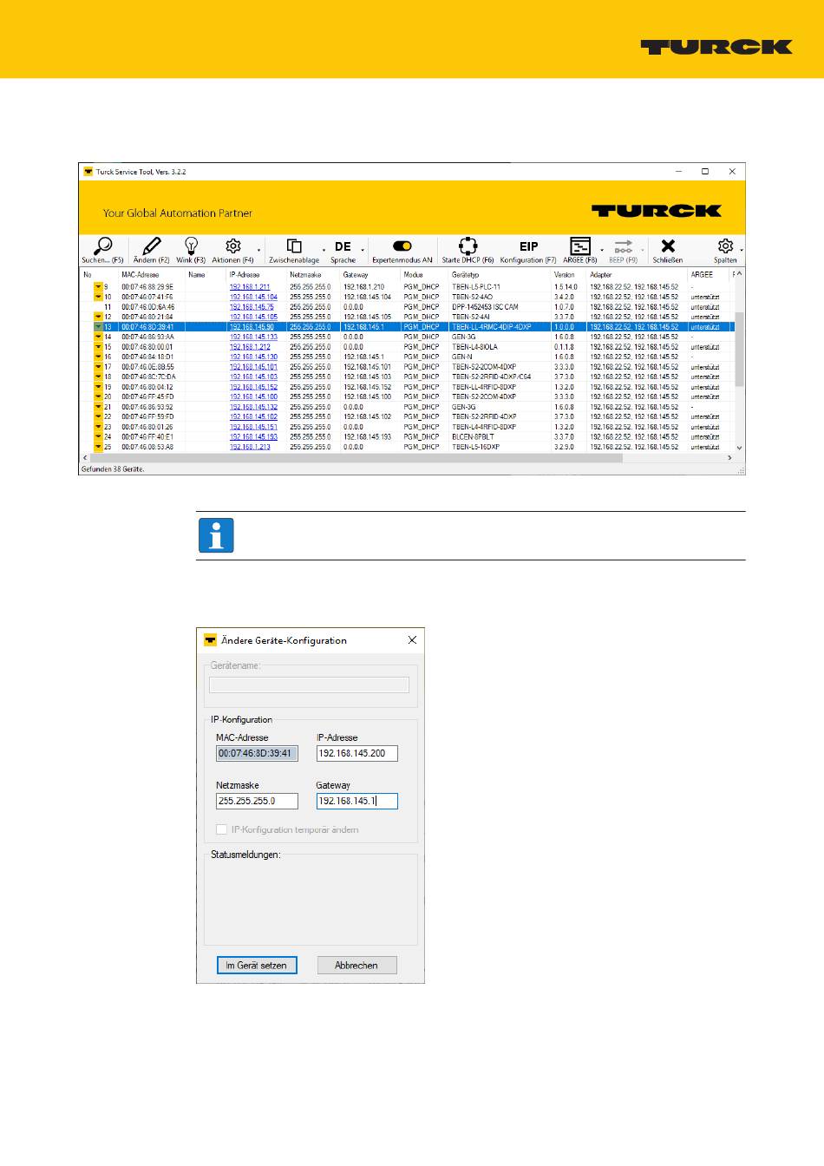Click the yellow marker icon on row 21

(98, 407)
